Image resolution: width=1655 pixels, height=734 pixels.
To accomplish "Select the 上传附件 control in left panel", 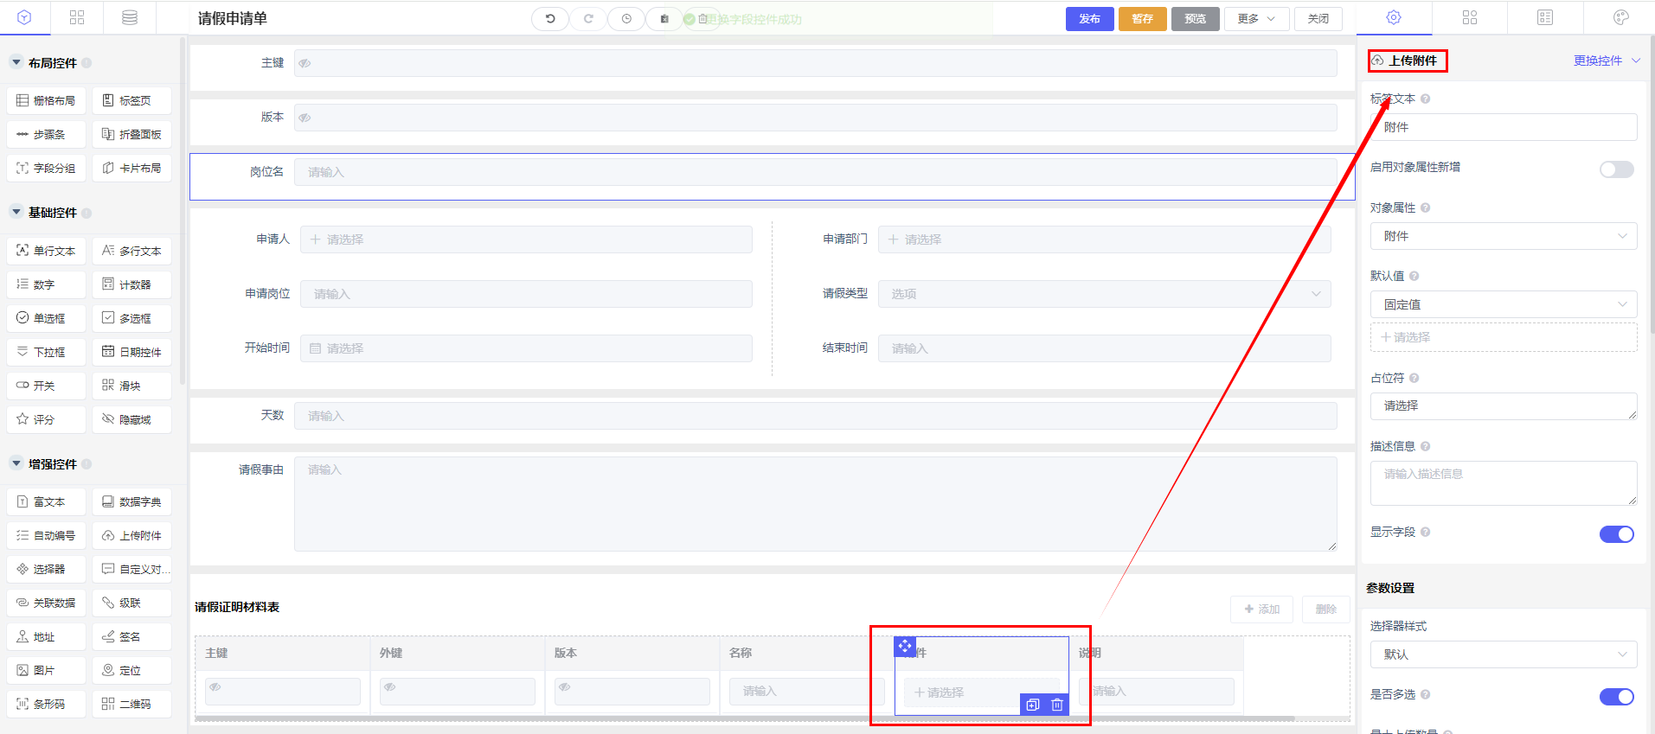I will pyautogui.click(x=132, y=536).
